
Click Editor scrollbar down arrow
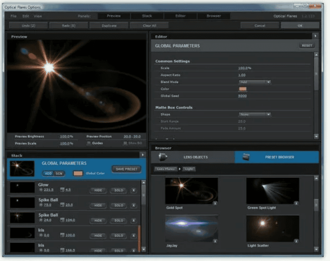tap(316, 136)
